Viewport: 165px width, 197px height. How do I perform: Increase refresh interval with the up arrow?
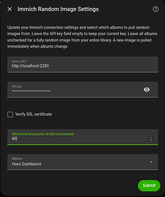(151, 138)
